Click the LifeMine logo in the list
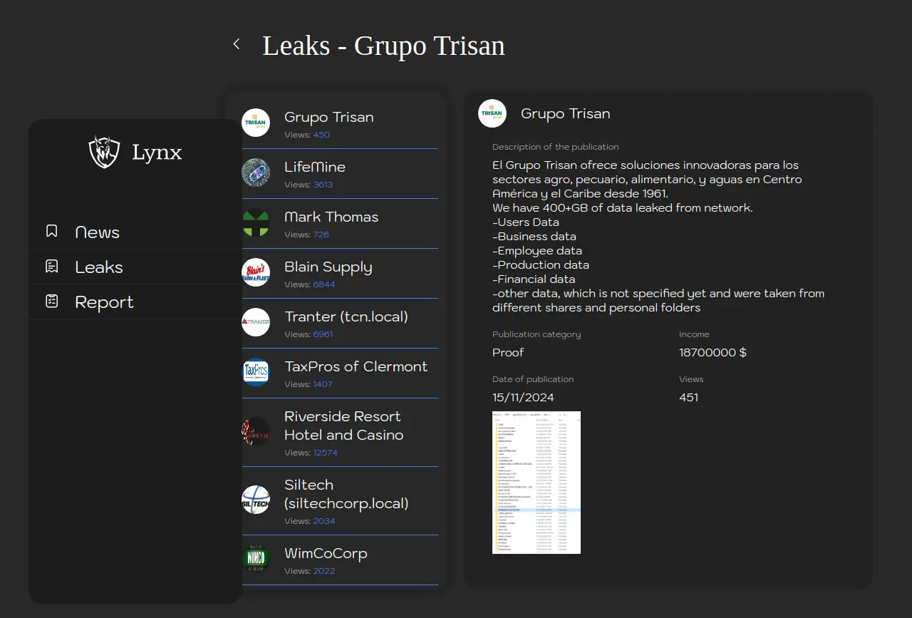The image size is (912, 618). [x=256, y=172]
